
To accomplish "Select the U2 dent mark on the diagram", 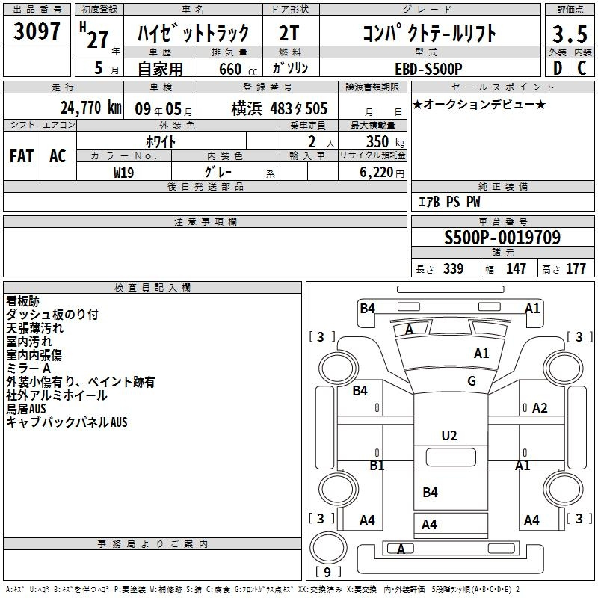I will pyautogui.click(x=449, y=436).
